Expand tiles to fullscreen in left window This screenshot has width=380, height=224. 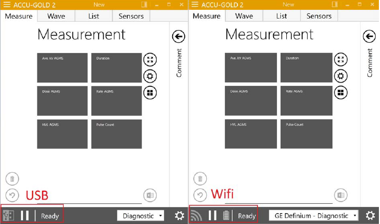click(x=150, y=60)
